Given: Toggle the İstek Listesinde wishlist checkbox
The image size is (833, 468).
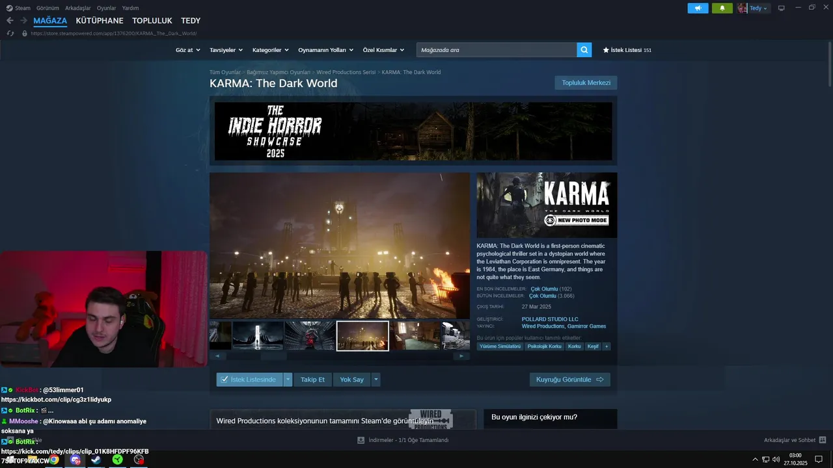Looking at the screenshot, I should (x=225, y=380).
